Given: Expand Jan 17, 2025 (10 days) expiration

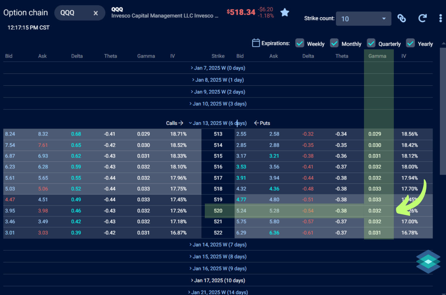Looking at the screenshot, I should (218, 281).
